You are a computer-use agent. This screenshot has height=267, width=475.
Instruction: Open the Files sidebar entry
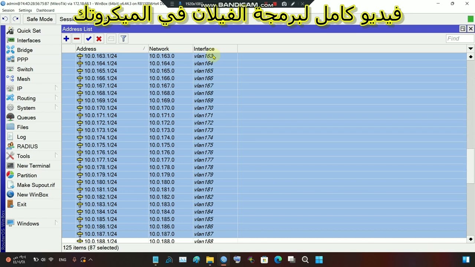point(22,127)
